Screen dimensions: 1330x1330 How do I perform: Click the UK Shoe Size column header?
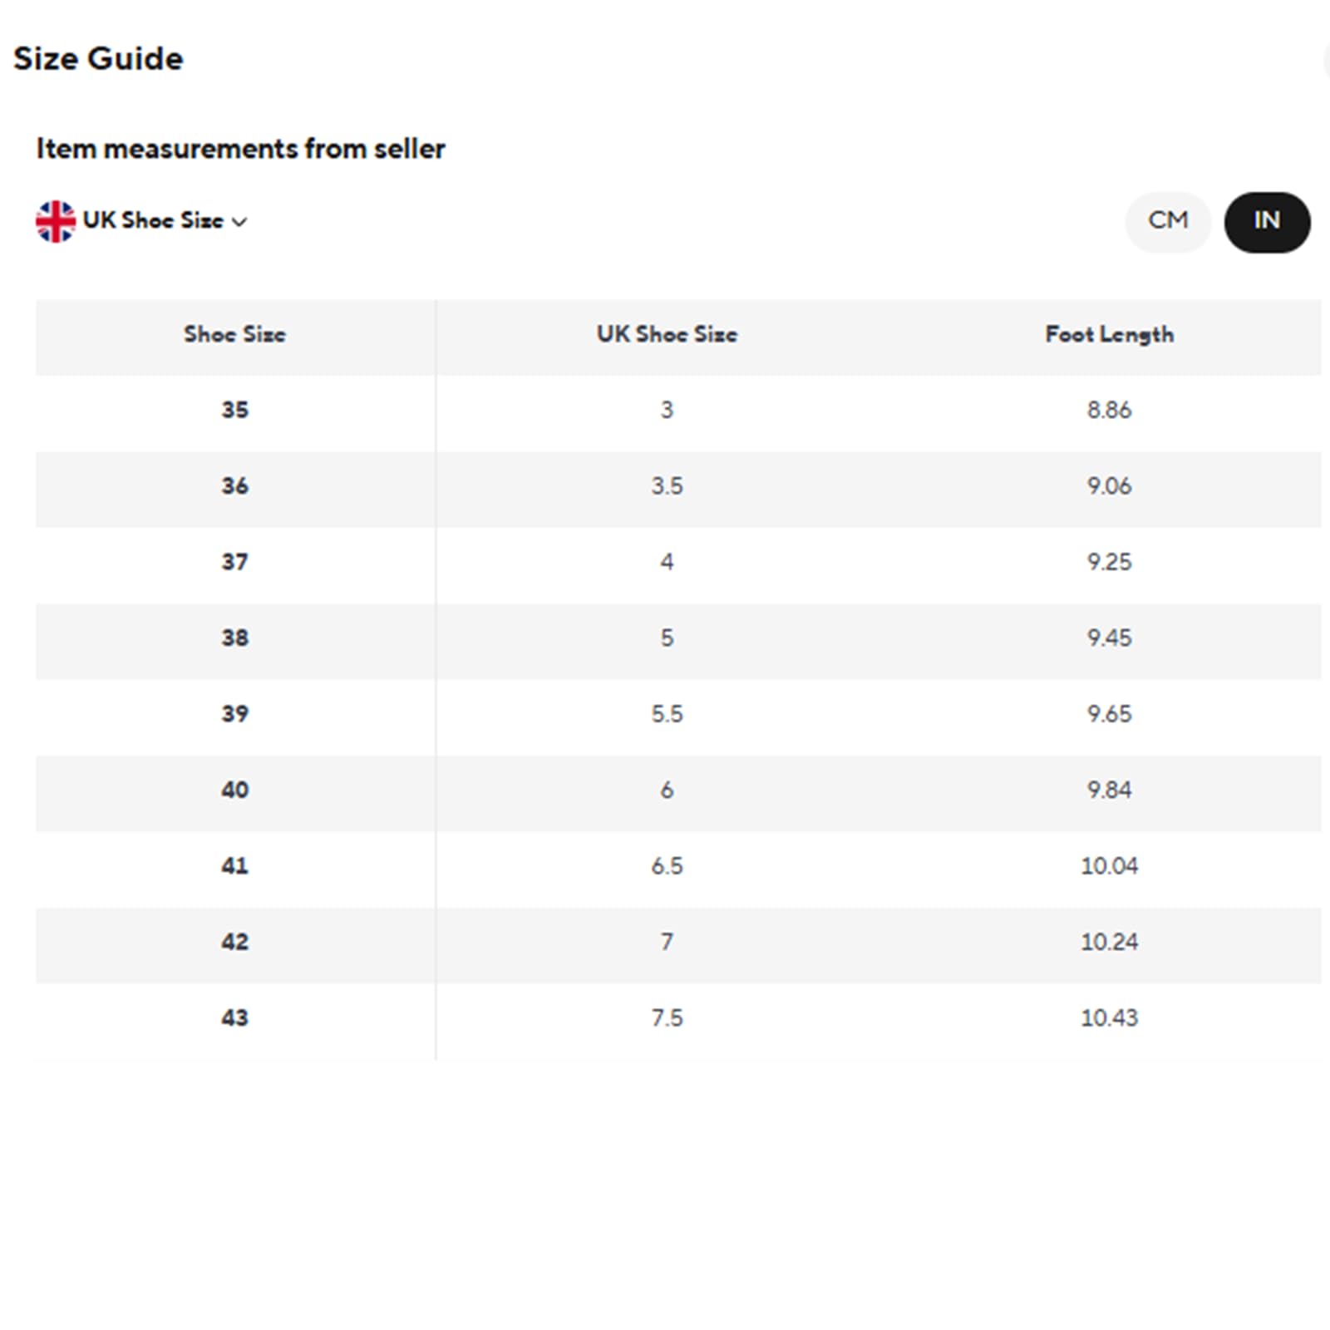click(667, 335)
